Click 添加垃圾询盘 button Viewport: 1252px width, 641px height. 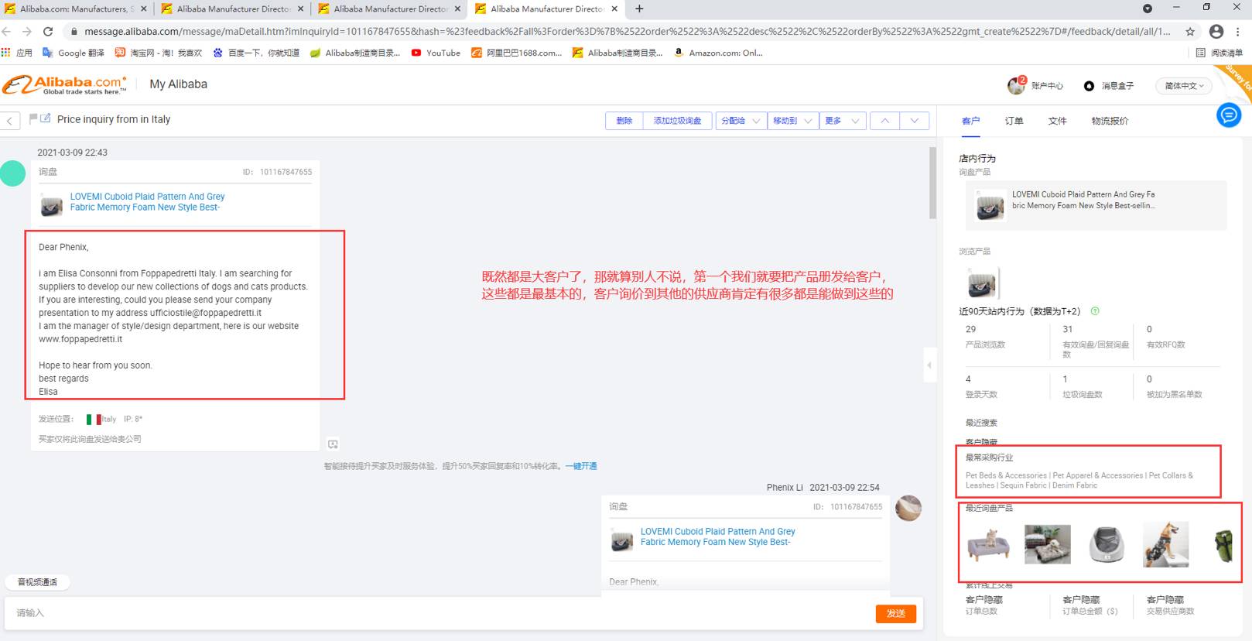677,121
